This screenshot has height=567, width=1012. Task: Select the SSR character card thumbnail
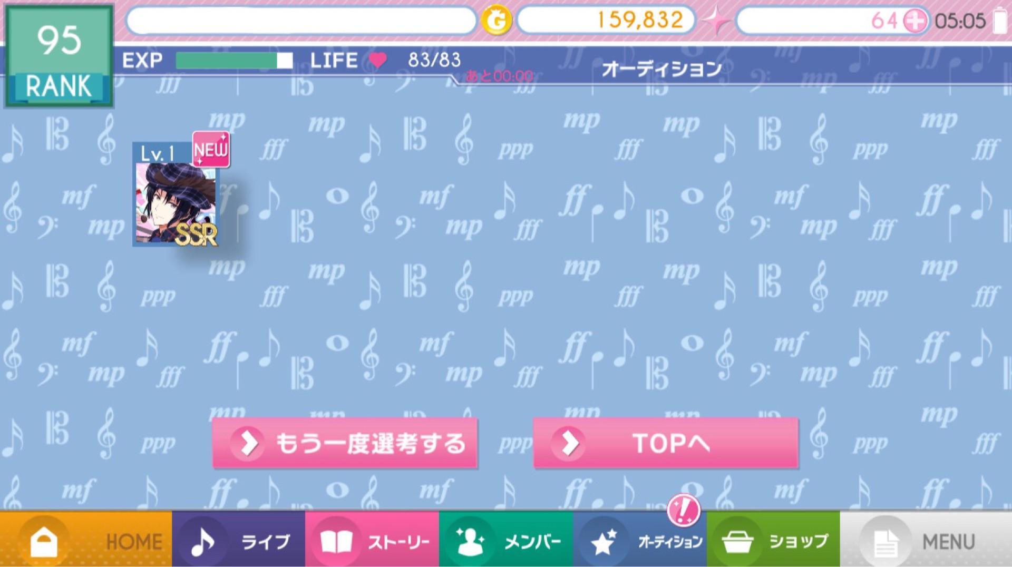pyautogui.click(x=175, y=194)
